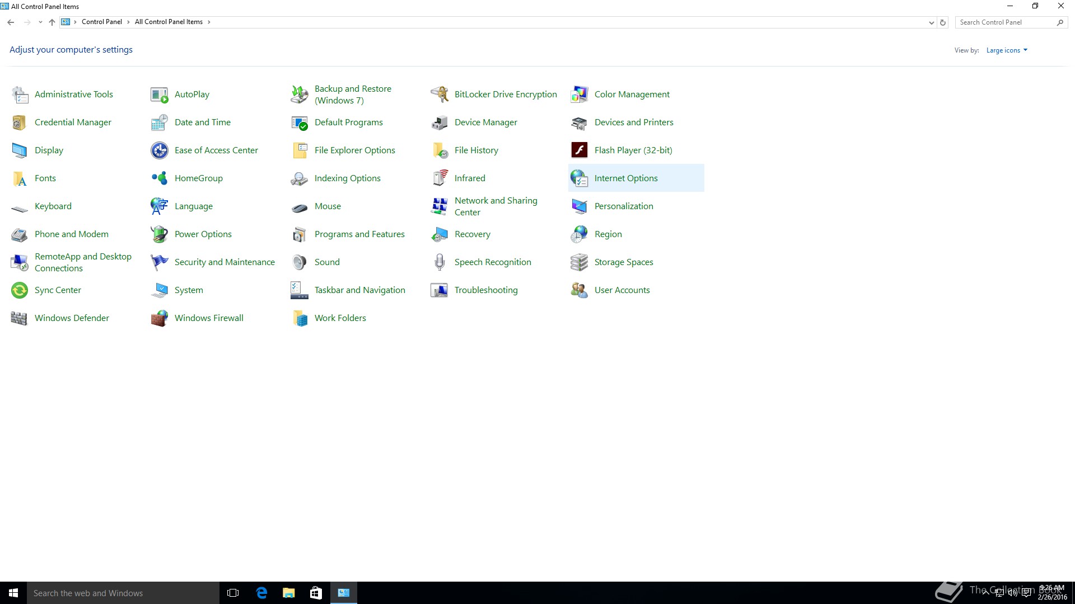Open the Devices and Printers icon
1075x604 pixels.
pyautogui.click(x=579, y=122)
